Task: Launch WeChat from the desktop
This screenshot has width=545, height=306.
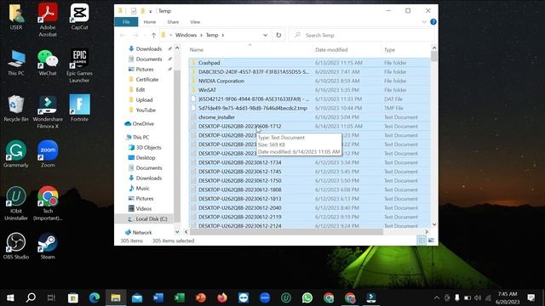Action: (x=48, y=63)
